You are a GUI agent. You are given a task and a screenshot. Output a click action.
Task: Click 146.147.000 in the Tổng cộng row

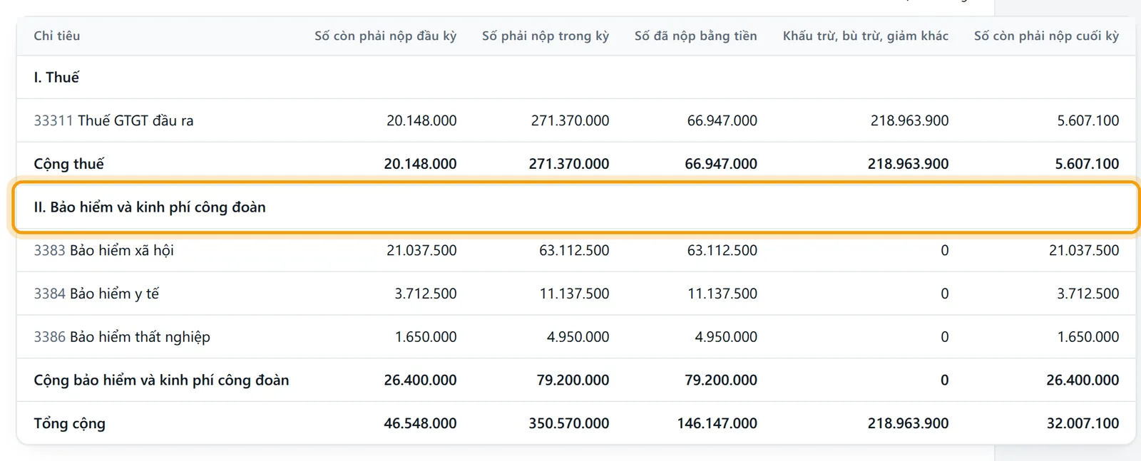coord(717,423)
